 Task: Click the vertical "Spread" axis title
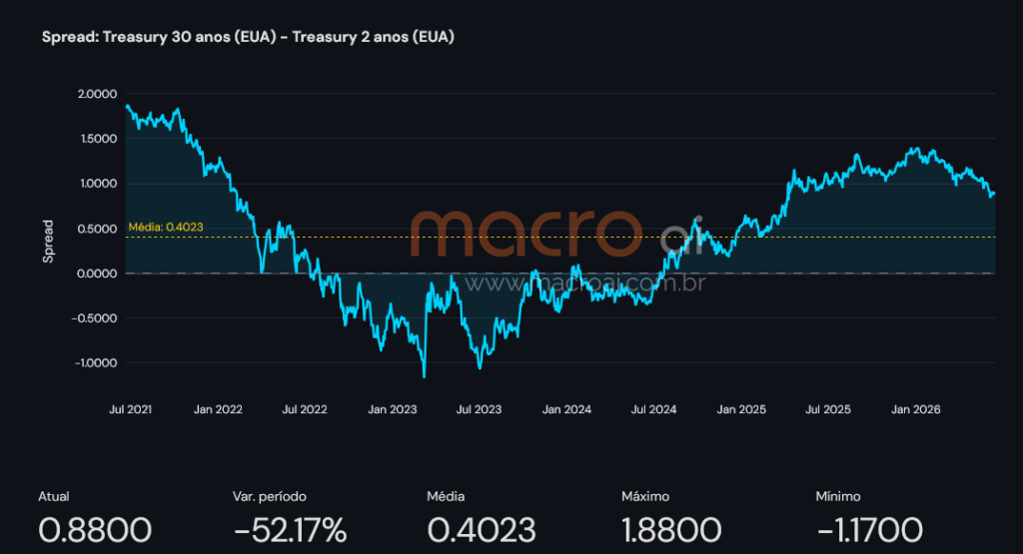(x=48, y=242)
